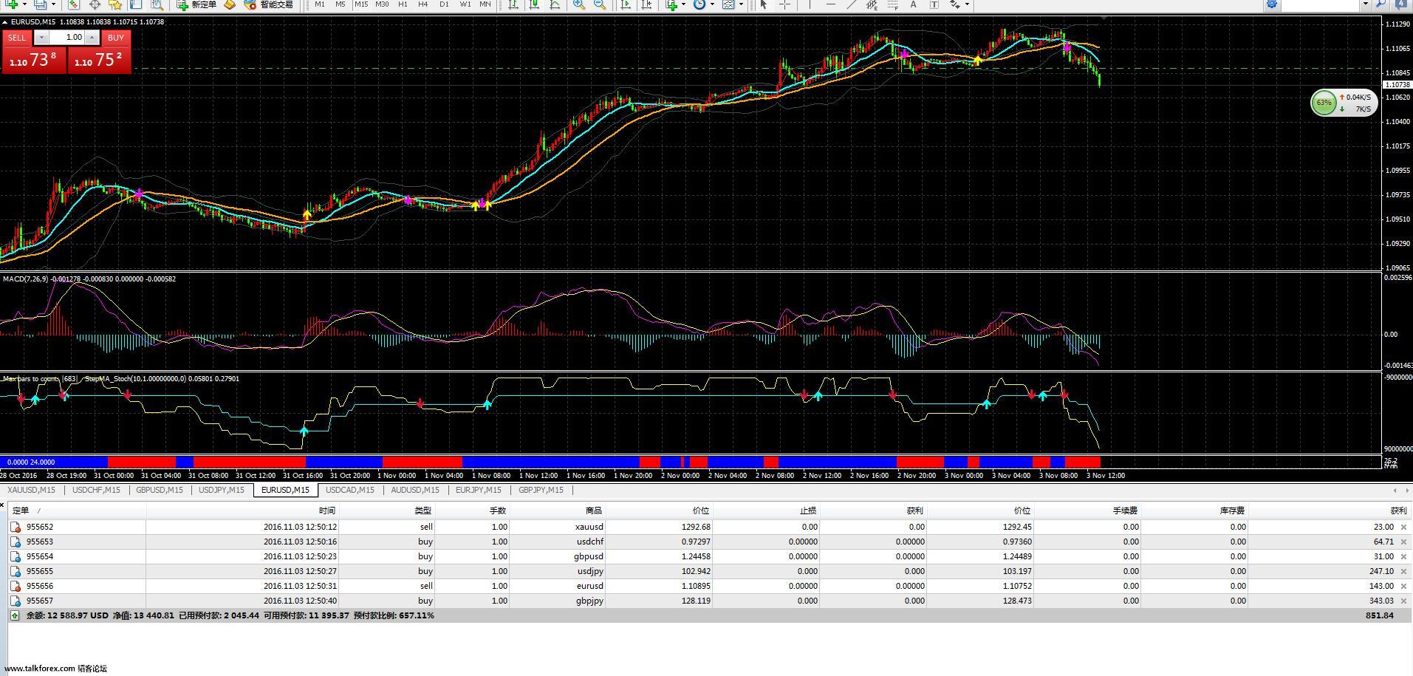Select W1 timeframe
This screenshot has width=1413, height=676.
coord(465,4)
